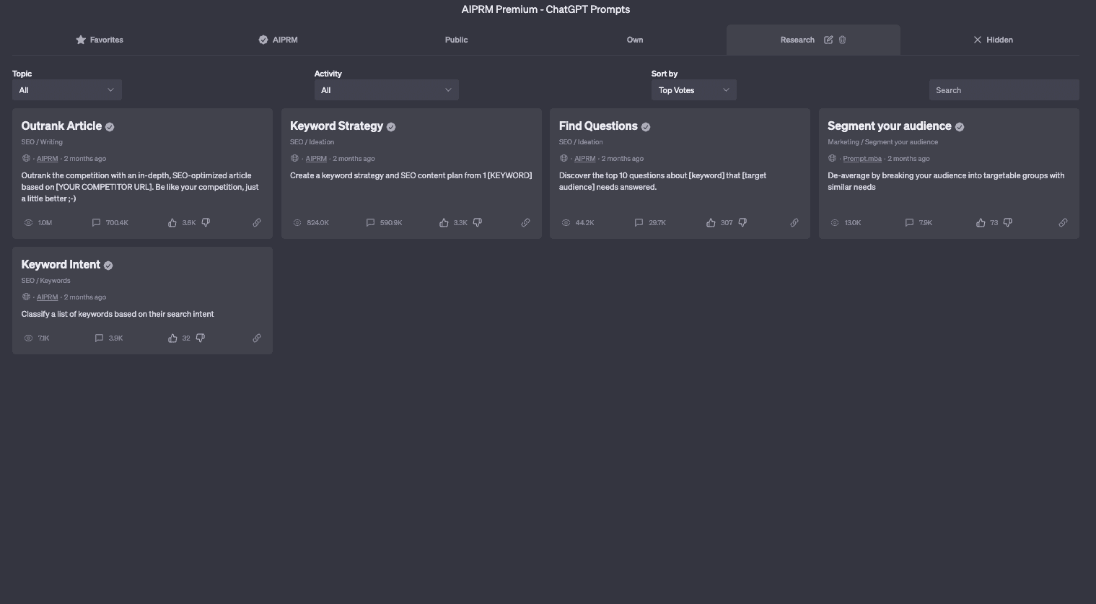
Task: Switch to the Hidden tab
Action: (993, 40)
